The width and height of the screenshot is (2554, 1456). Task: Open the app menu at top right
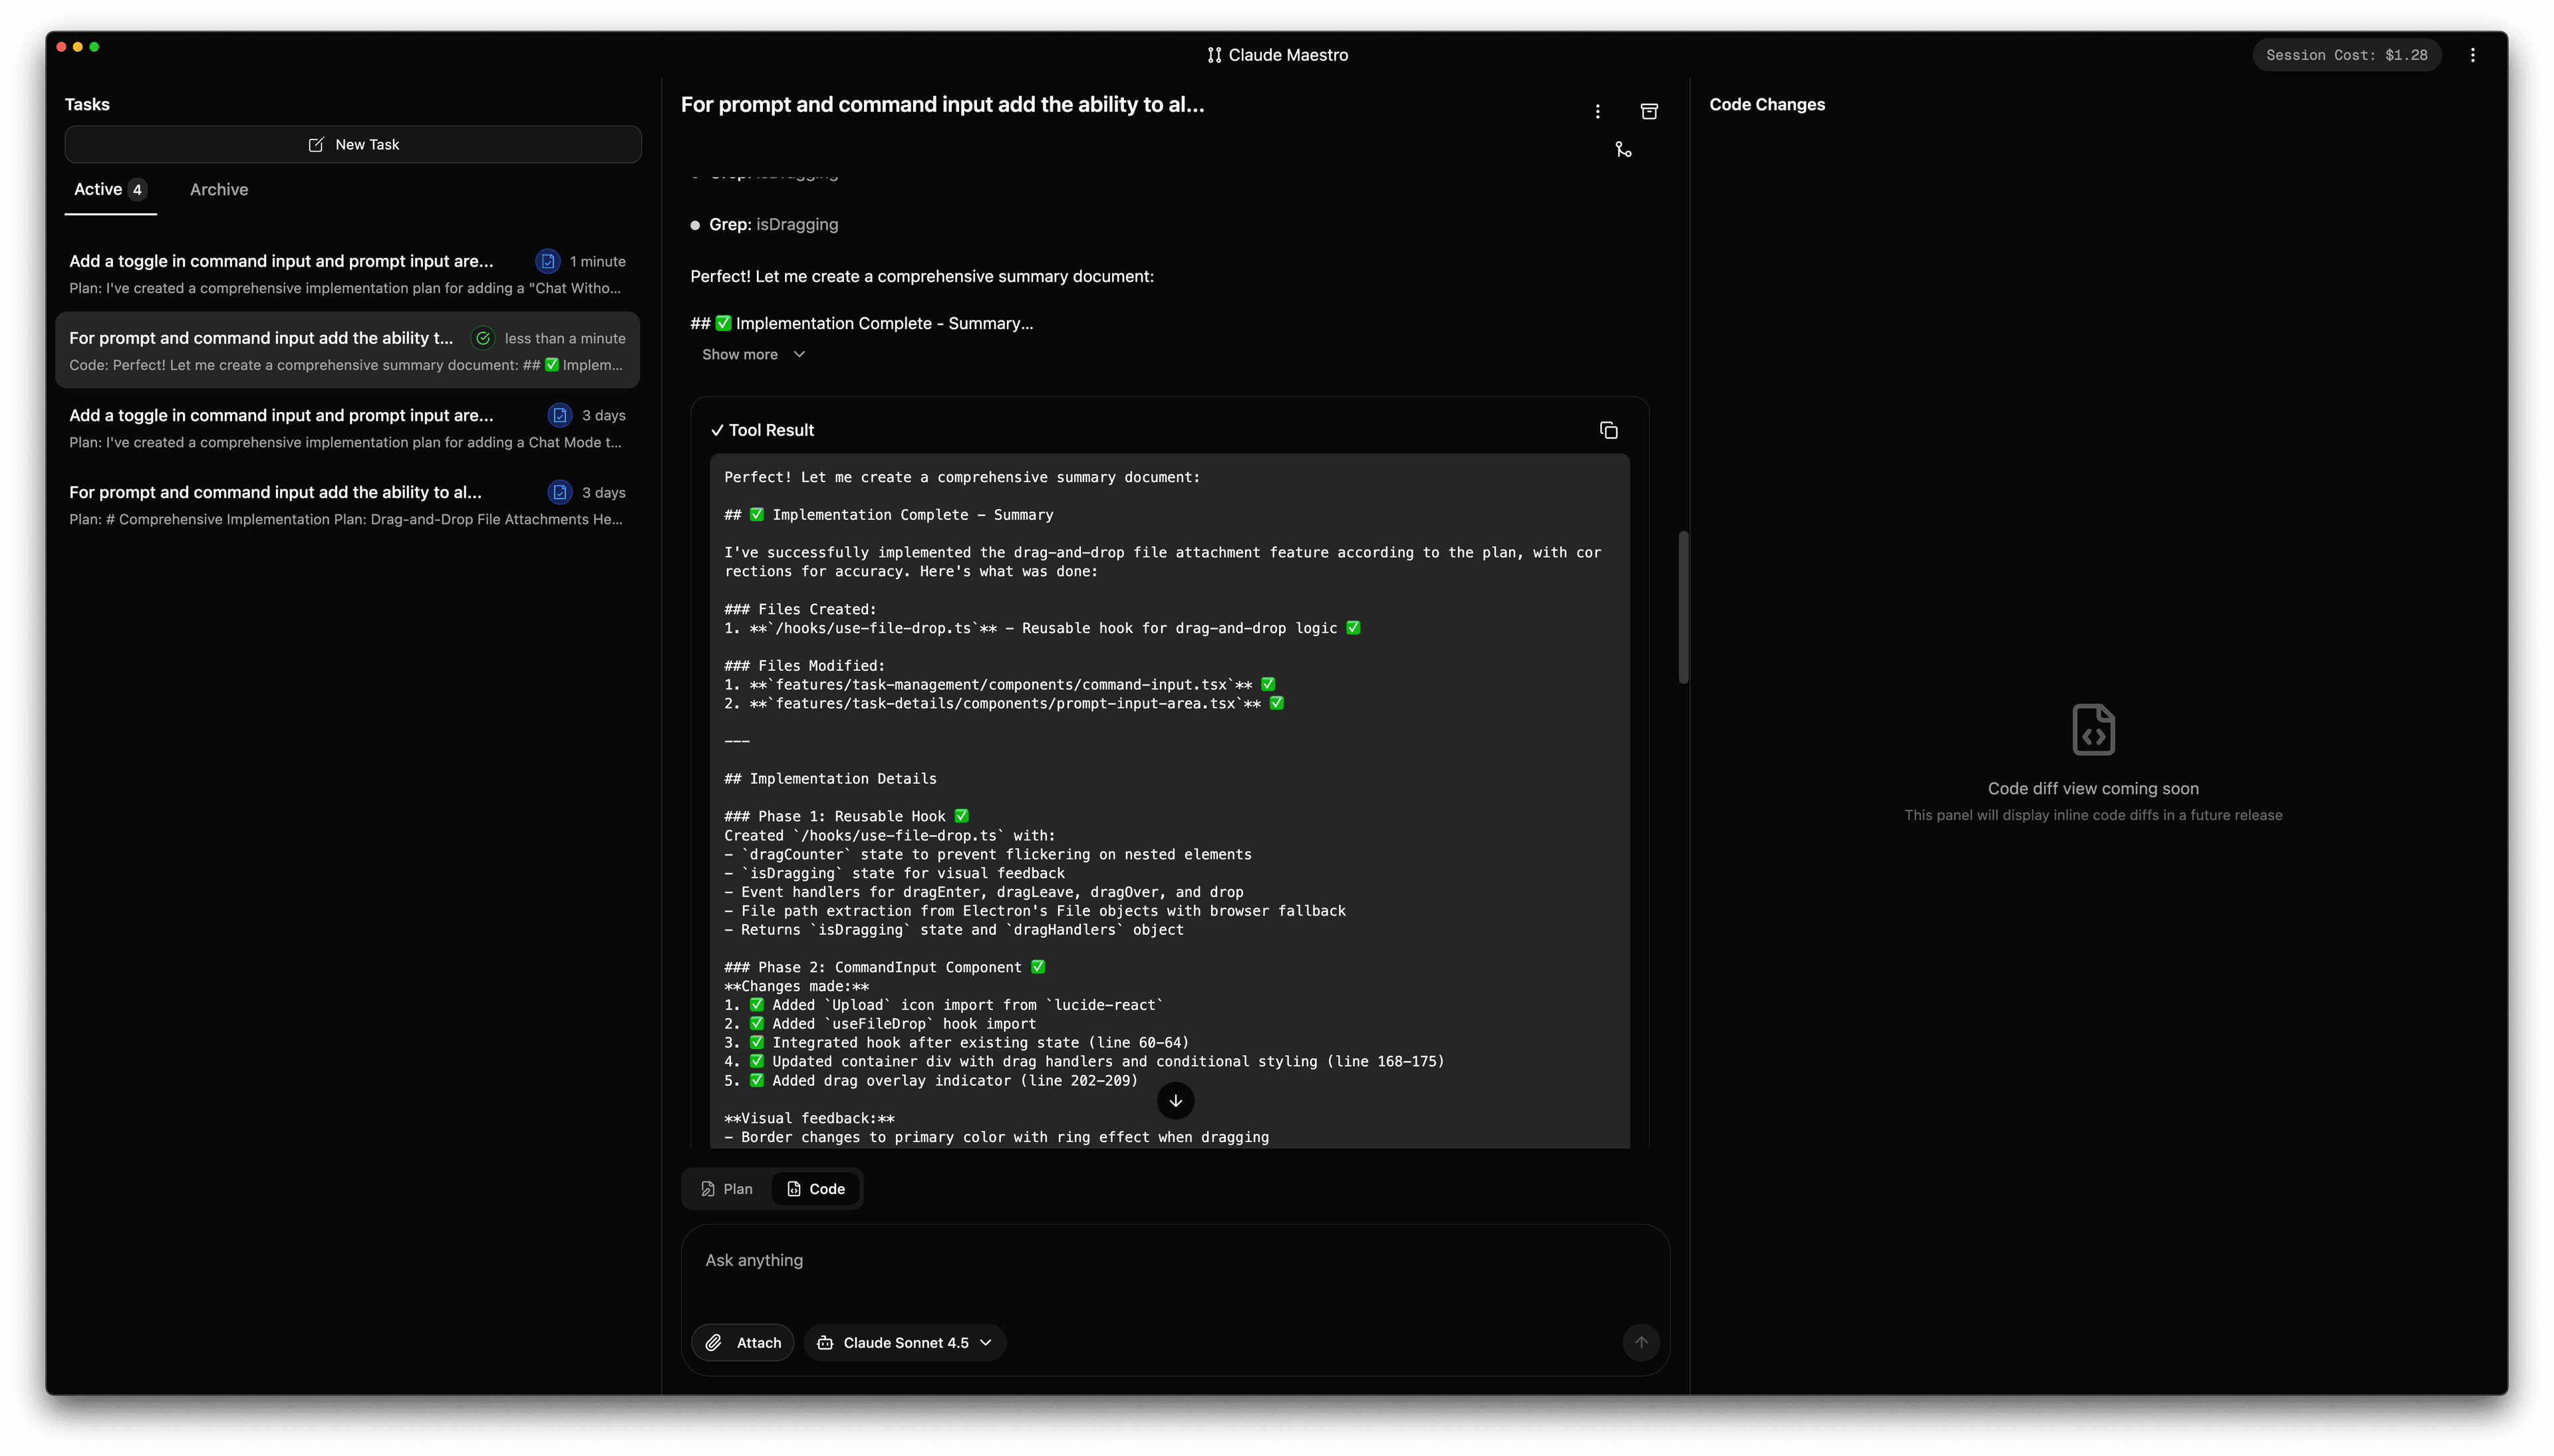coord(2472,55)
